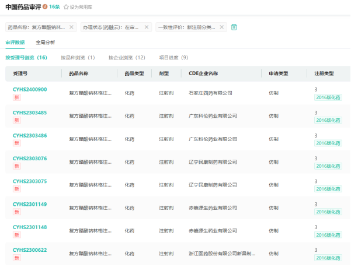Remove the 办理状态 filter chip
Image resolution: width=351 pixels, height=267 pixels.
point(147,27)
